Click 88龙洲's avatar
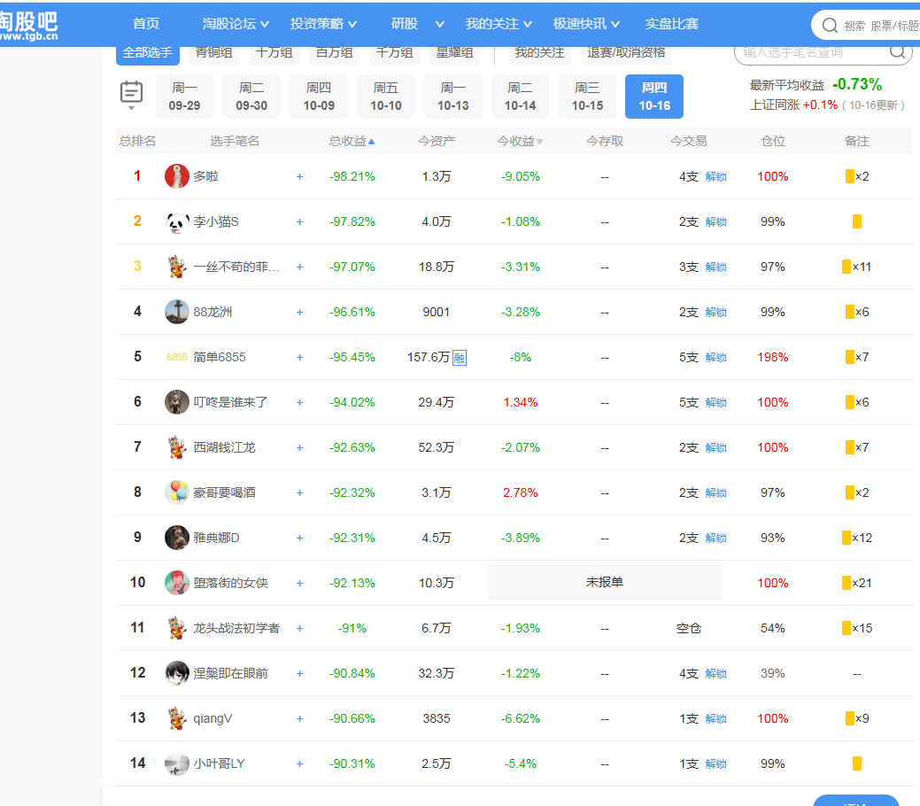The height and width of the screenshot is (806, 920). point(176,312)
